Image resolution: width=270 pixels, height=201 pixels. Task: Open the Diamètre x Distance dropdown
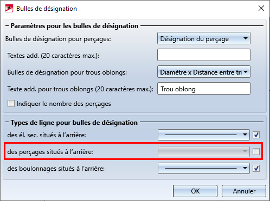[x=204, y=72]
